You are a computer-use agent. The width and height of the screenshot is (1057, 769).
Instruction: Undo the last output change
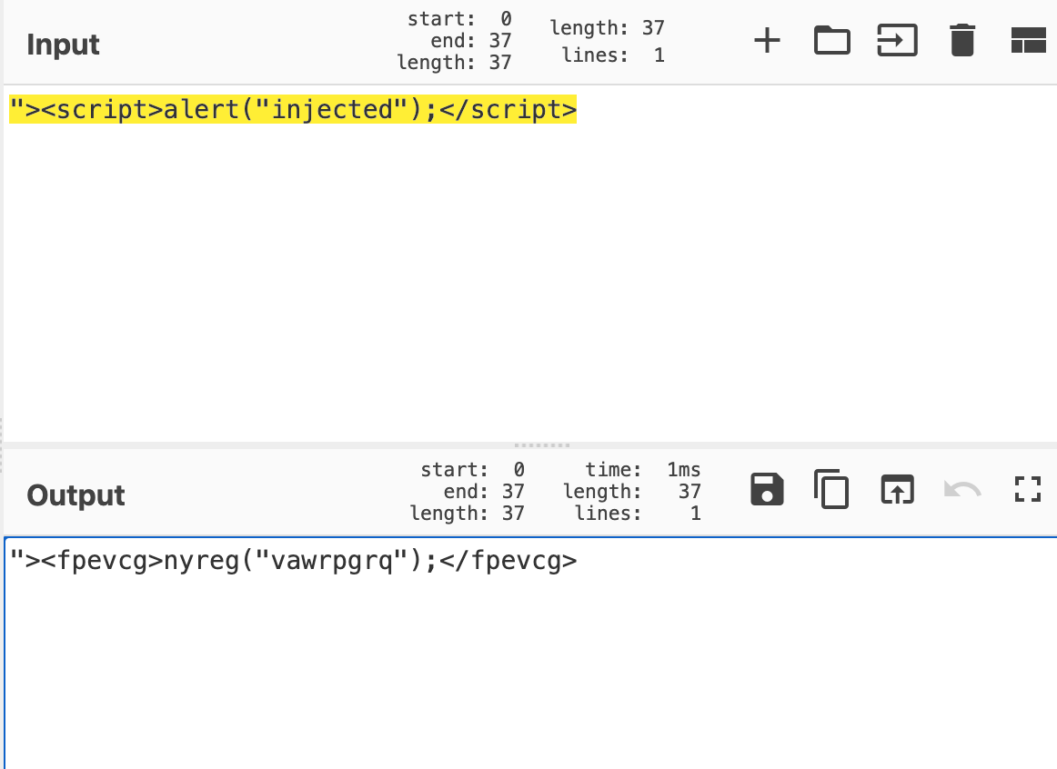pos(962,489)
